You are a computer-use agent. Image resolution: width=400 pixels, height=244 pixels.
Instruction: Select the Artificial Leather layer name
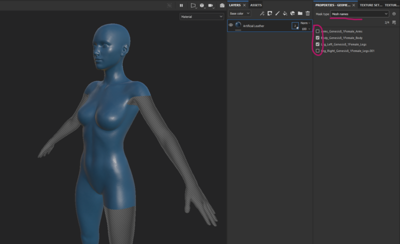[x=253, y=26]
